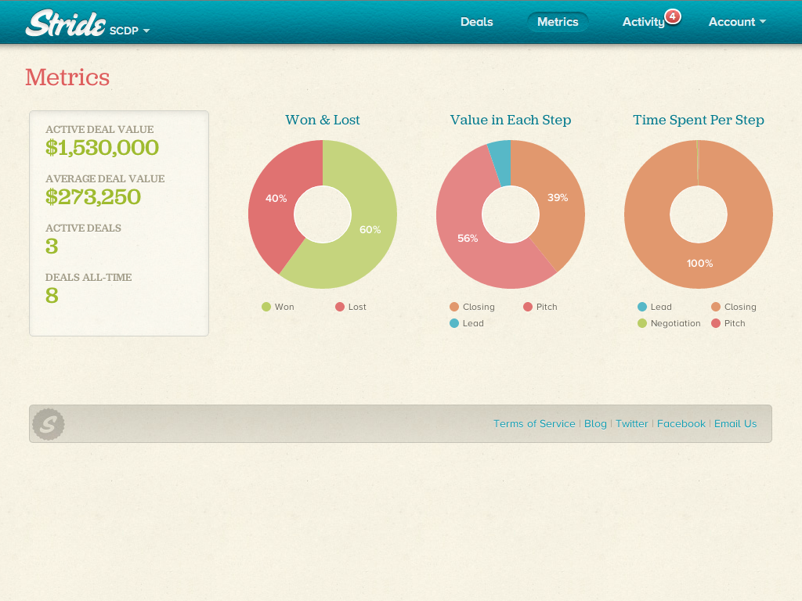Image resolution: width=802 pixels, height=601 pixels.
Task: Click the Stride logo
Action: point(66,23)
